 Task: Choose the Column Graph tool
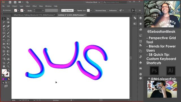(8, 59)
